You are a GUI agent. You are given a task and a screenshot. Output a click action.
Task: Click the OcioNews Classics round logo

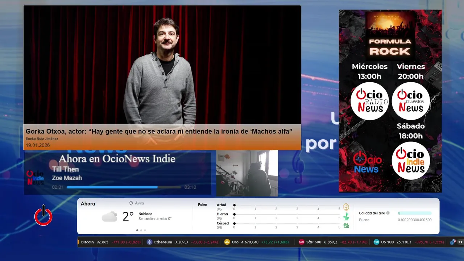(x=411, y=101)
